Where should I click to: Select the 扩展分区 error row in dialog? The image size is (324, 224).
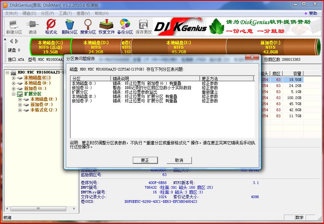click(x=162, y=92)
